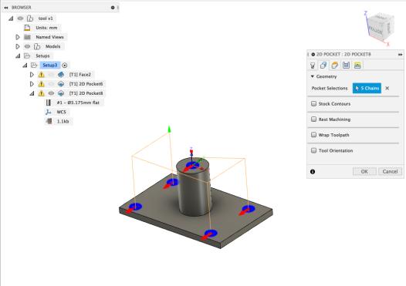Open the Passes tab icon
This screenshot has width=406, height=286.
pos(346,66)
